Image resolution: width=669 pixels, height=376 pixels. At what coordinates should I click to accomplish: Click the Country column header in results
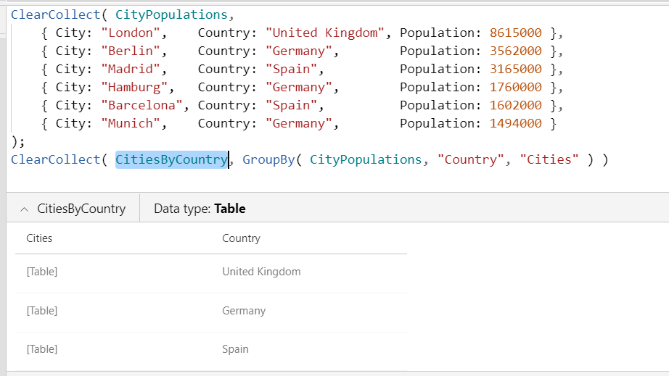[241, 238]
